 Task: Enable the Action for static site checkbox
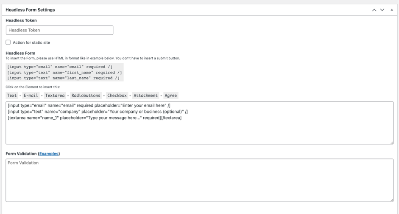pyautogui.click(x=8, y=42)
